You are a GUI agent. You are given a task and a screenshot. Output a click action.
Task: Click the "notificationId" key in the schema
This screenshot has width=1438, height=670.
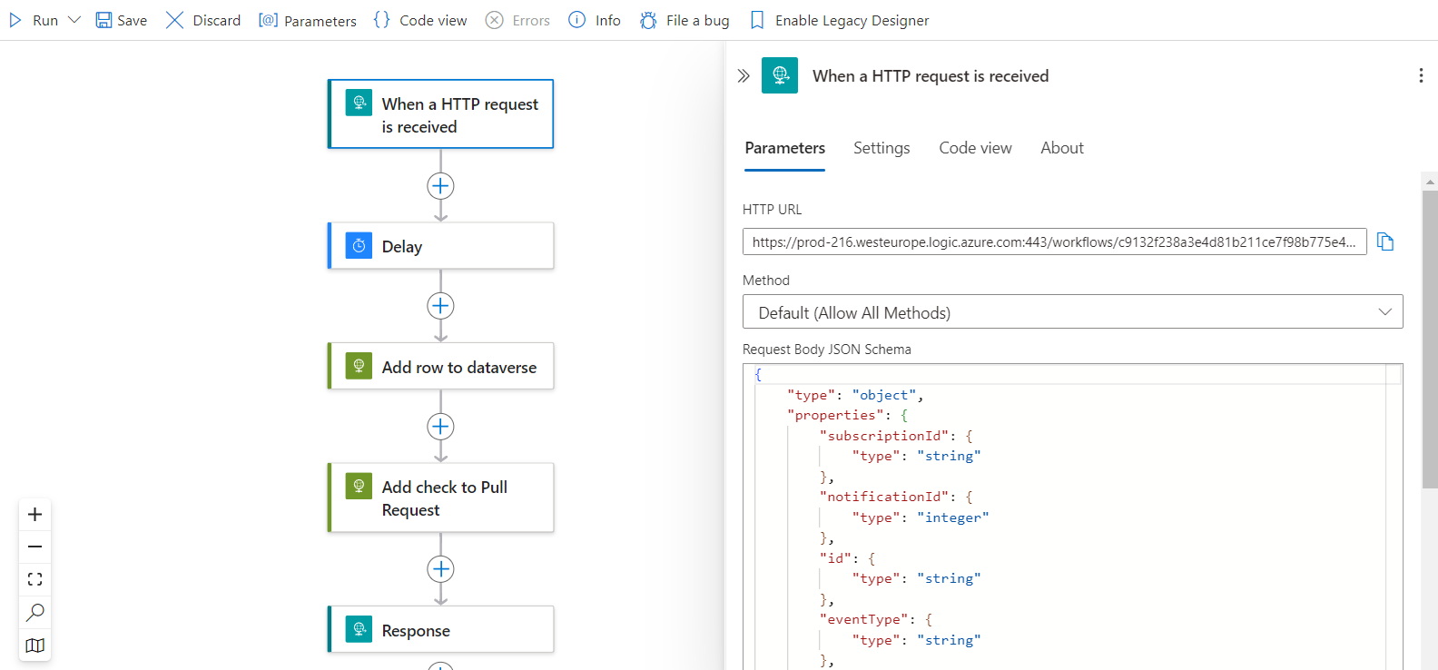click(884, 497)
